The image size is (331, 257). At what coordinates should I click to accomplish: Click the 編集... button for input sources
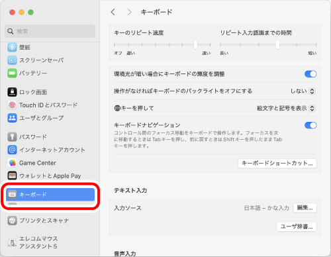click(305, 208)
